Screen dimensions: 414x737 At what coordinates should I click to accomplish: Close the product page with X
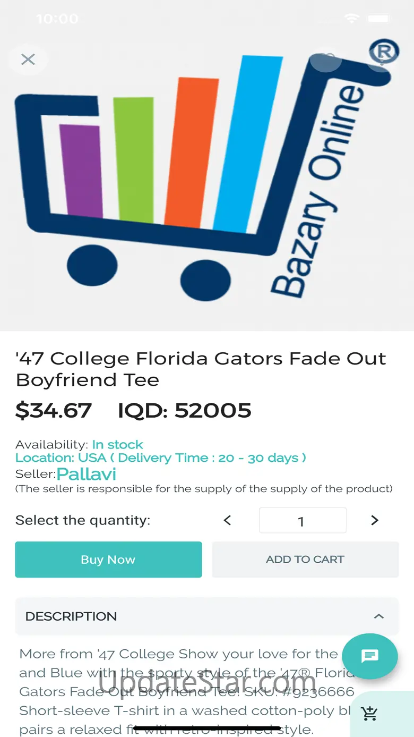click(x=28, y=59)
